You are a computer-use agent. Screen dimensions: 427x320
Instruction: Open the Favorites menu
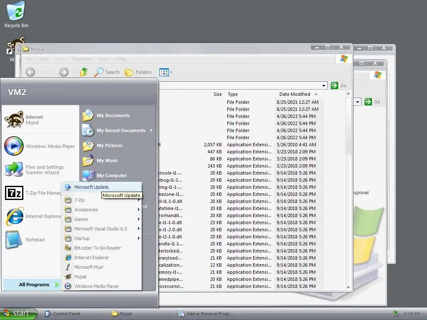point(81,59)
